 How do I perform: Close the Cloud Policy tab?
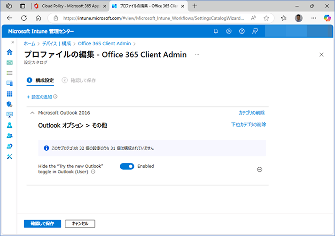pos(105,6)
